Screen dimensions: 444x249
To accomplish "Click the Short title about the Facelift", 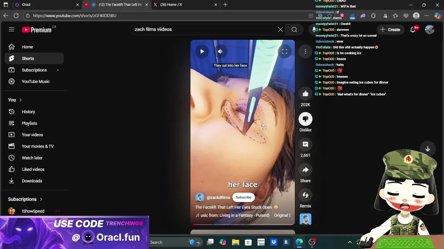I will pyautogui.click(x=236, y=207).
